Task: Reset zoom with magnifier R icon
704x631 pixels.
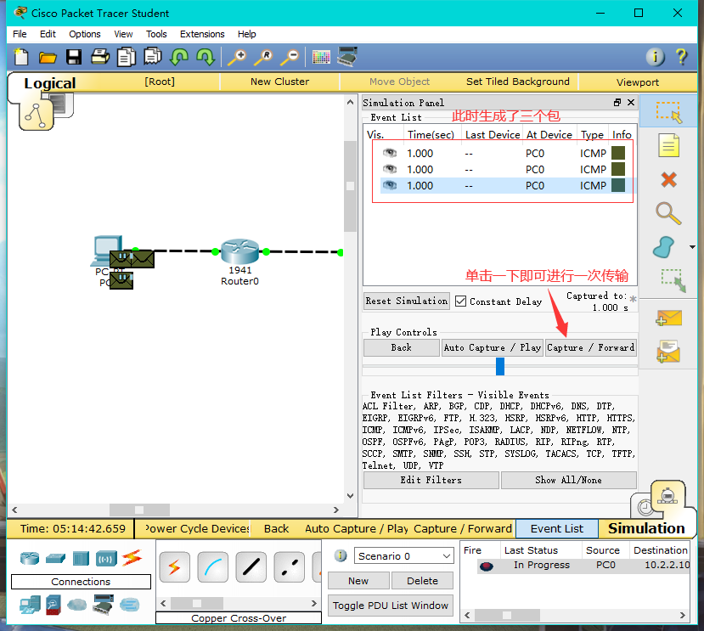Action: coord(263,57)
